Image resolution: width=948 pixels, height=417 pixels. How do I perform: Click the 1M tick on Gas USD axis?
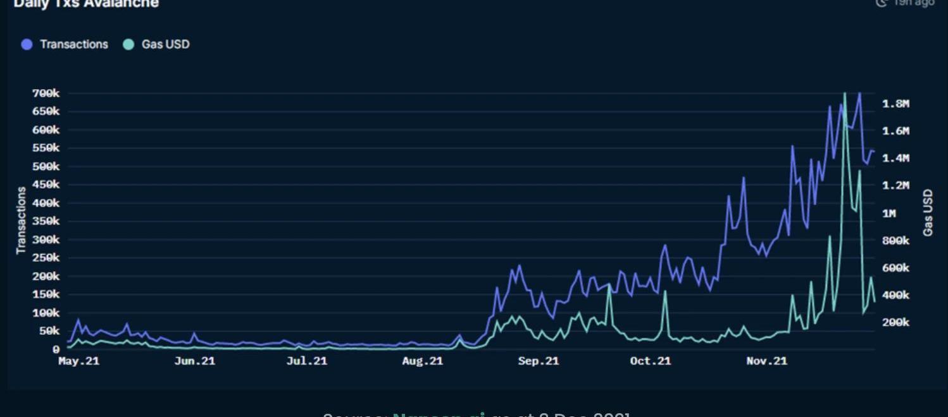pyautogui.click(x=889, y=214)
